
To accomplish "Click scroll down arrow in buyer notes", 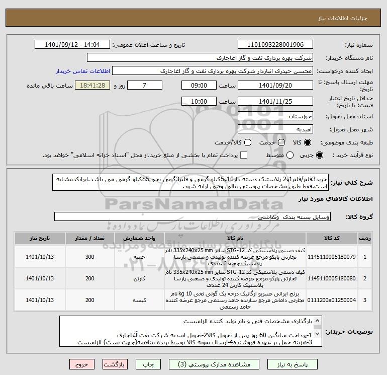I will (318, 333).
